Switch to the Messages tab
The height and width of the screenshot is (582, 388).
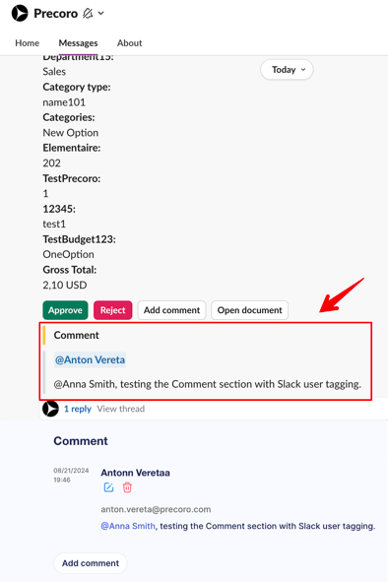click(x=78, y=43)
